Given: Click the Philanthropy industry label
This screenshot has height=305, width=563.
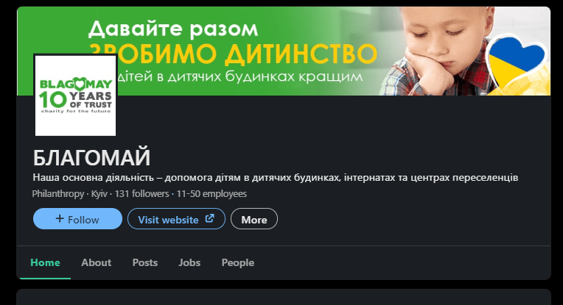Looking at the screenshot, I should click(x=58, y=194).
